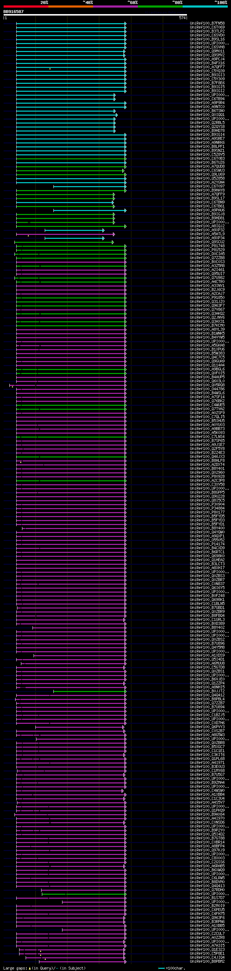231x971 pixels.
Task: Select hit label UniRef100_C2CUL7
Action: pos(207,934)
